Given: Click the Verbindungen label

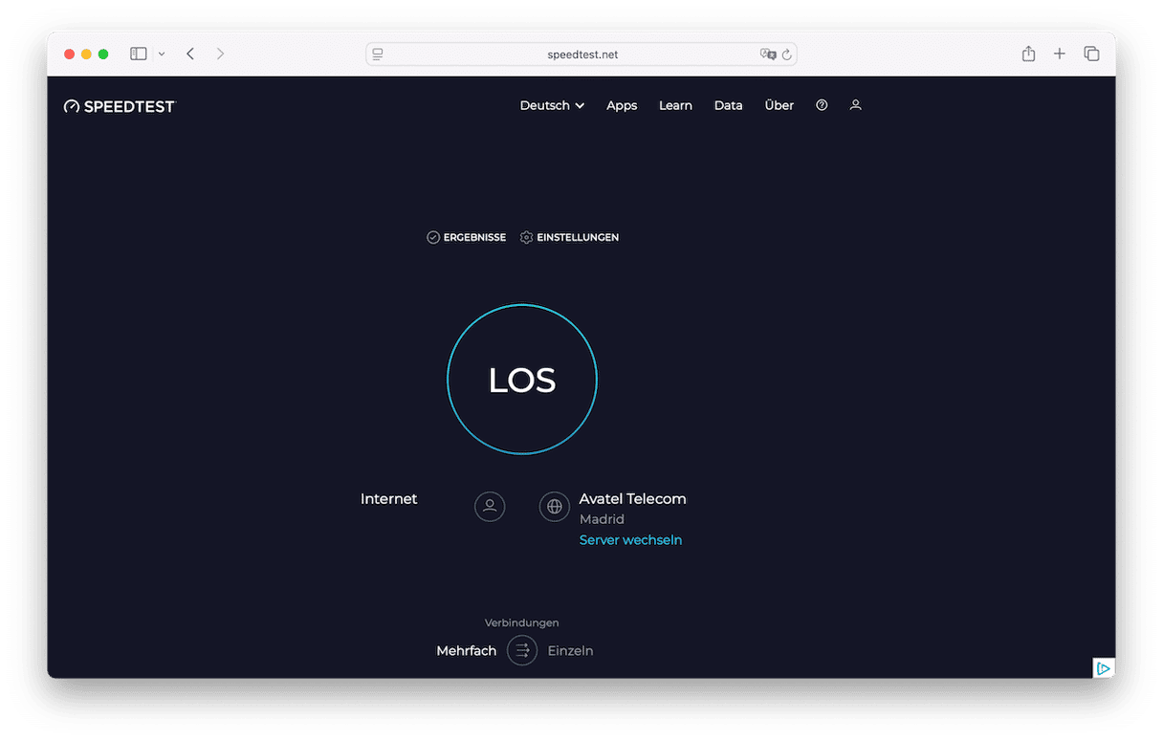Looking at the screenshot, I should (521, 623).
